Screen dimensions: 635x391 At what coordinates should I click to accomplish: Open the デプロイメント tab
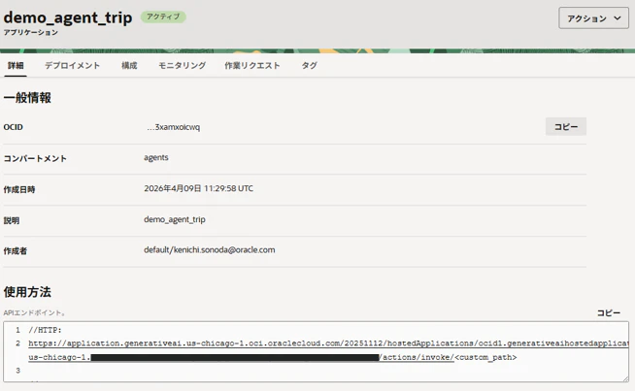tap(72, 66)
